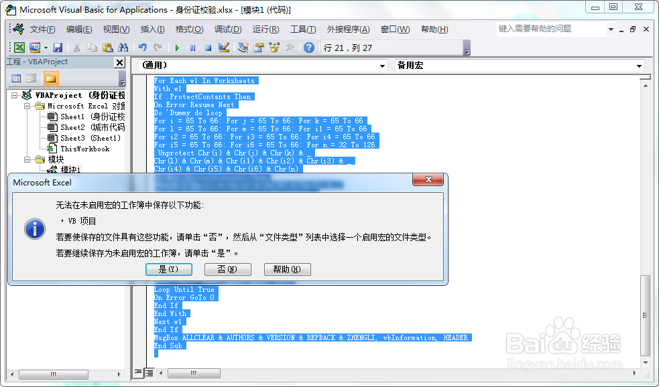Collapse Microsoft Excel 对象 folder
The image size is (659, 387).
[27, 106]
